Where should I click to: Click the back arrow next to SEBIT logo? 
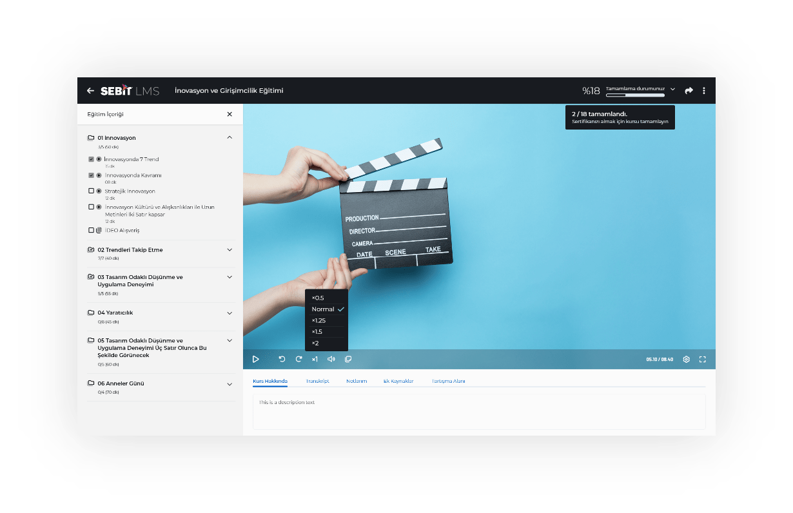pos(90,91)
